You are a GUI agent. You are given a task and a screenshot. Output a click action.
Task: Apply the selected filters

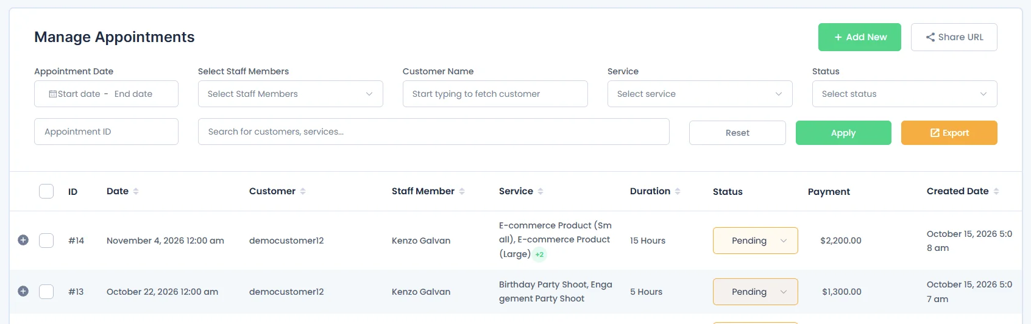coord(843,133)
